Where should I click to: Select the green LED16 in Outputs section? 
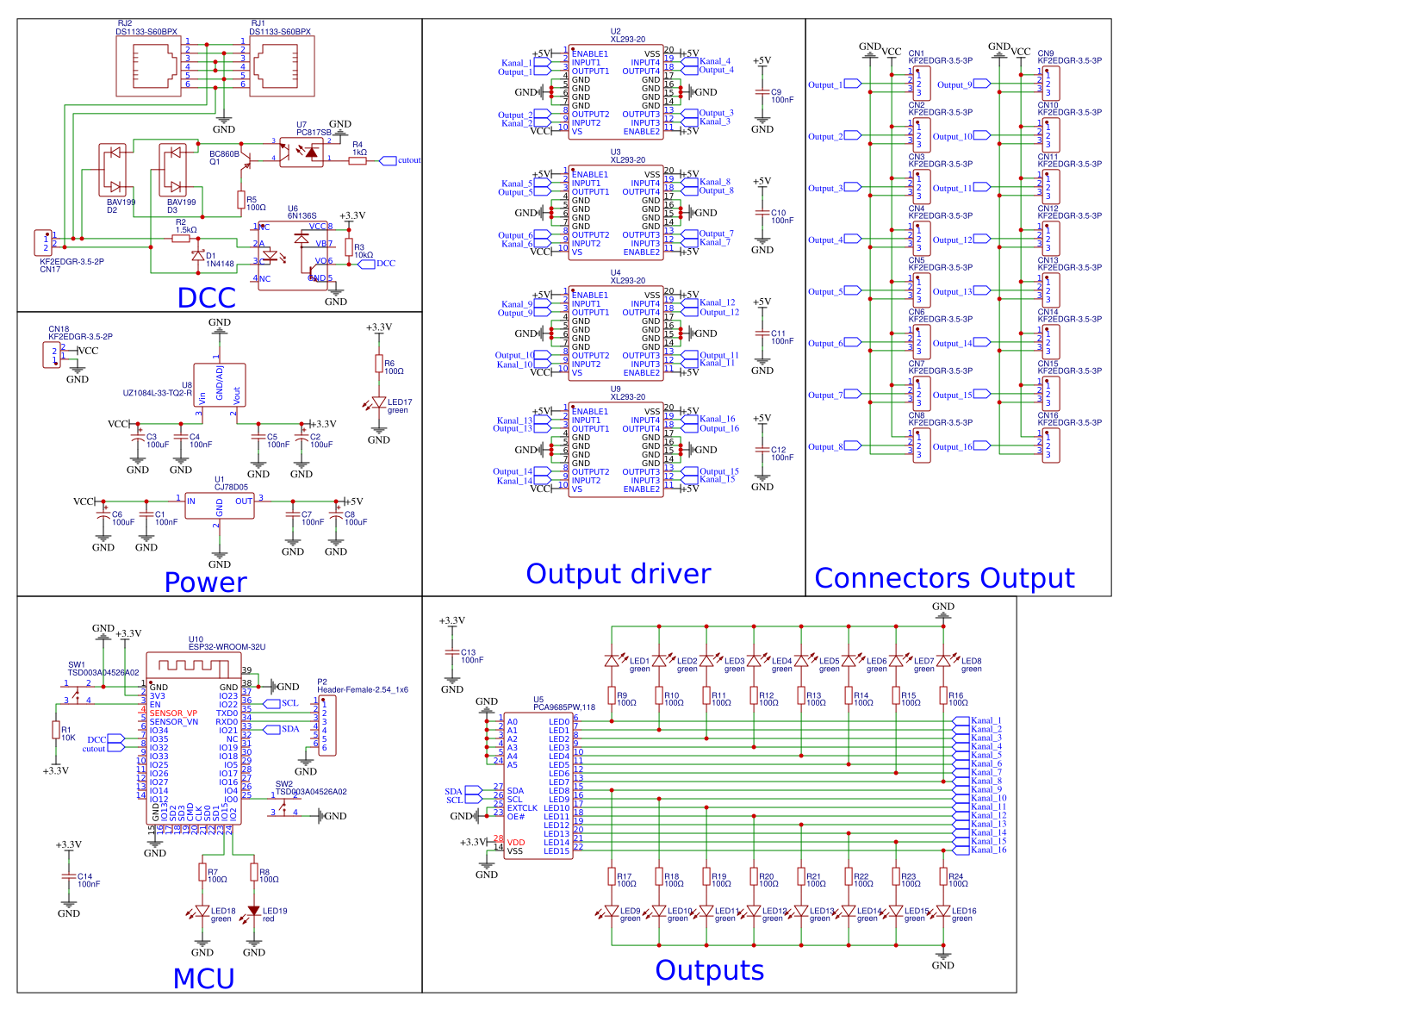(x=943, y=911)
